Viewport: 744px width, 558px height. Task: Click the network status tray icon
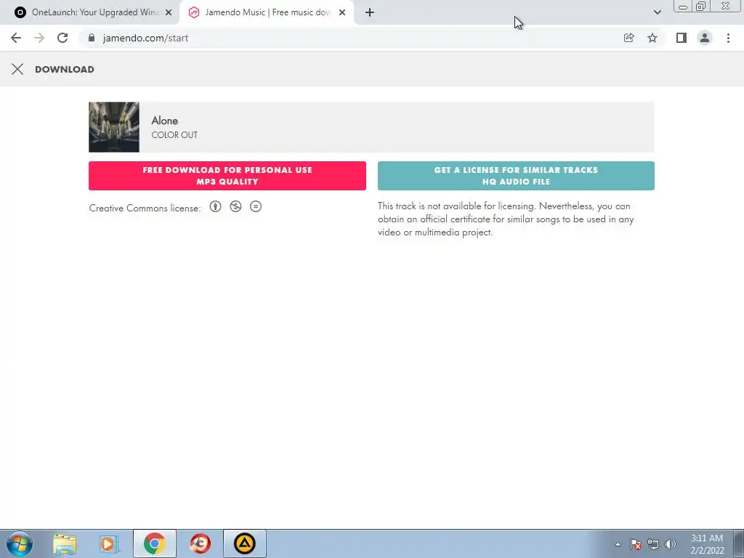[653, 544]
